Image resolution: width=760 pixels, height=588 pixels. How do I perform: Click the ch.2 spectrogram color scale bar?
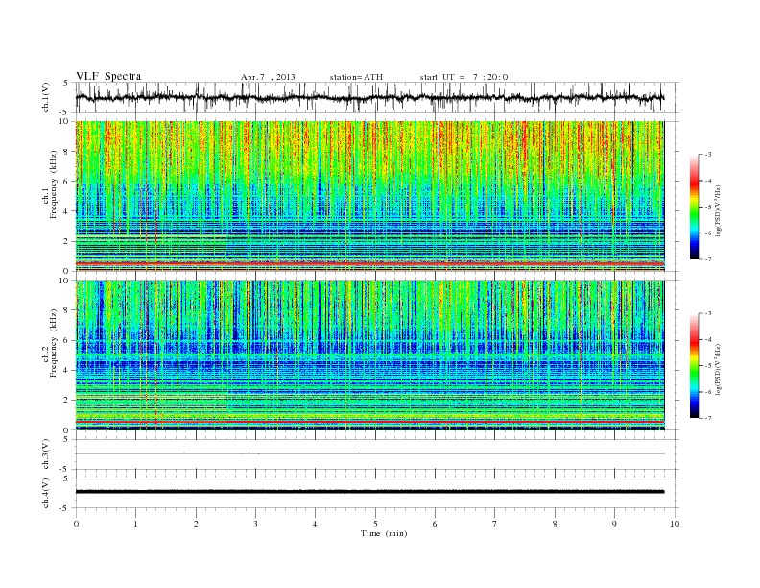[694, 365]
